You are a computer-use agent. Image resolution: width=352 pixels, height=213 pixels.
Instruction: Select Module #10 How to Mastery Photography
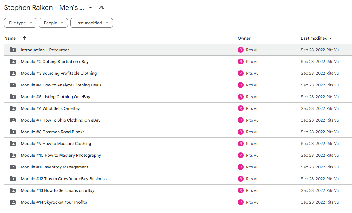(61, 155)
